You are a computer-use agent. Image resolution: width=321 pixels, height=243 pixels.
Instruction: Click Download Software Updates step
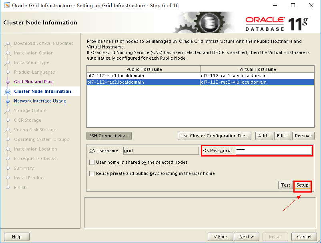44,43
